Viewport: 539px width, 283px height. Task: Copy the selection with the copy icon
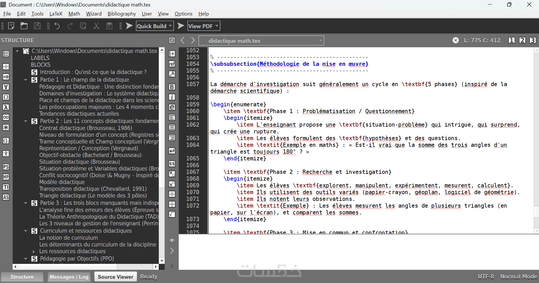[83, 26]
